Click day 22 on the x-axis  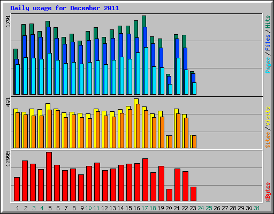185,208
